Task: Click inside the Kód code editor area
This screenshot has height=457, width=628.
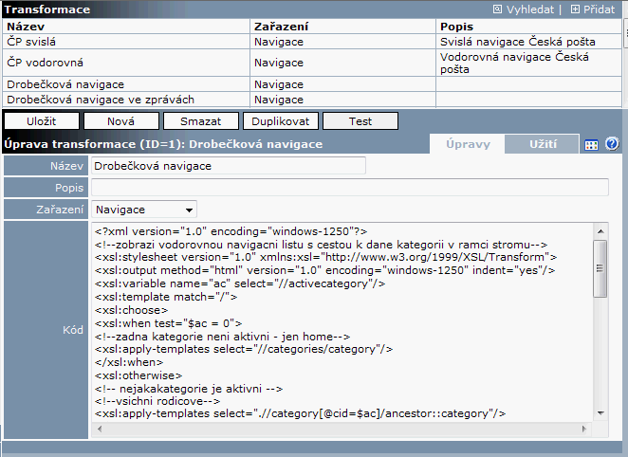Action: click(342, 332)
